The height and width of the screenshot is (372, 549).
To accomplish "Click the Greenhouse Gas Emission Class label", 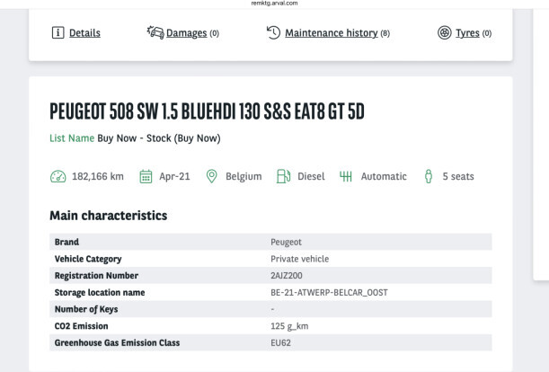I will click(x=118, y=343).
